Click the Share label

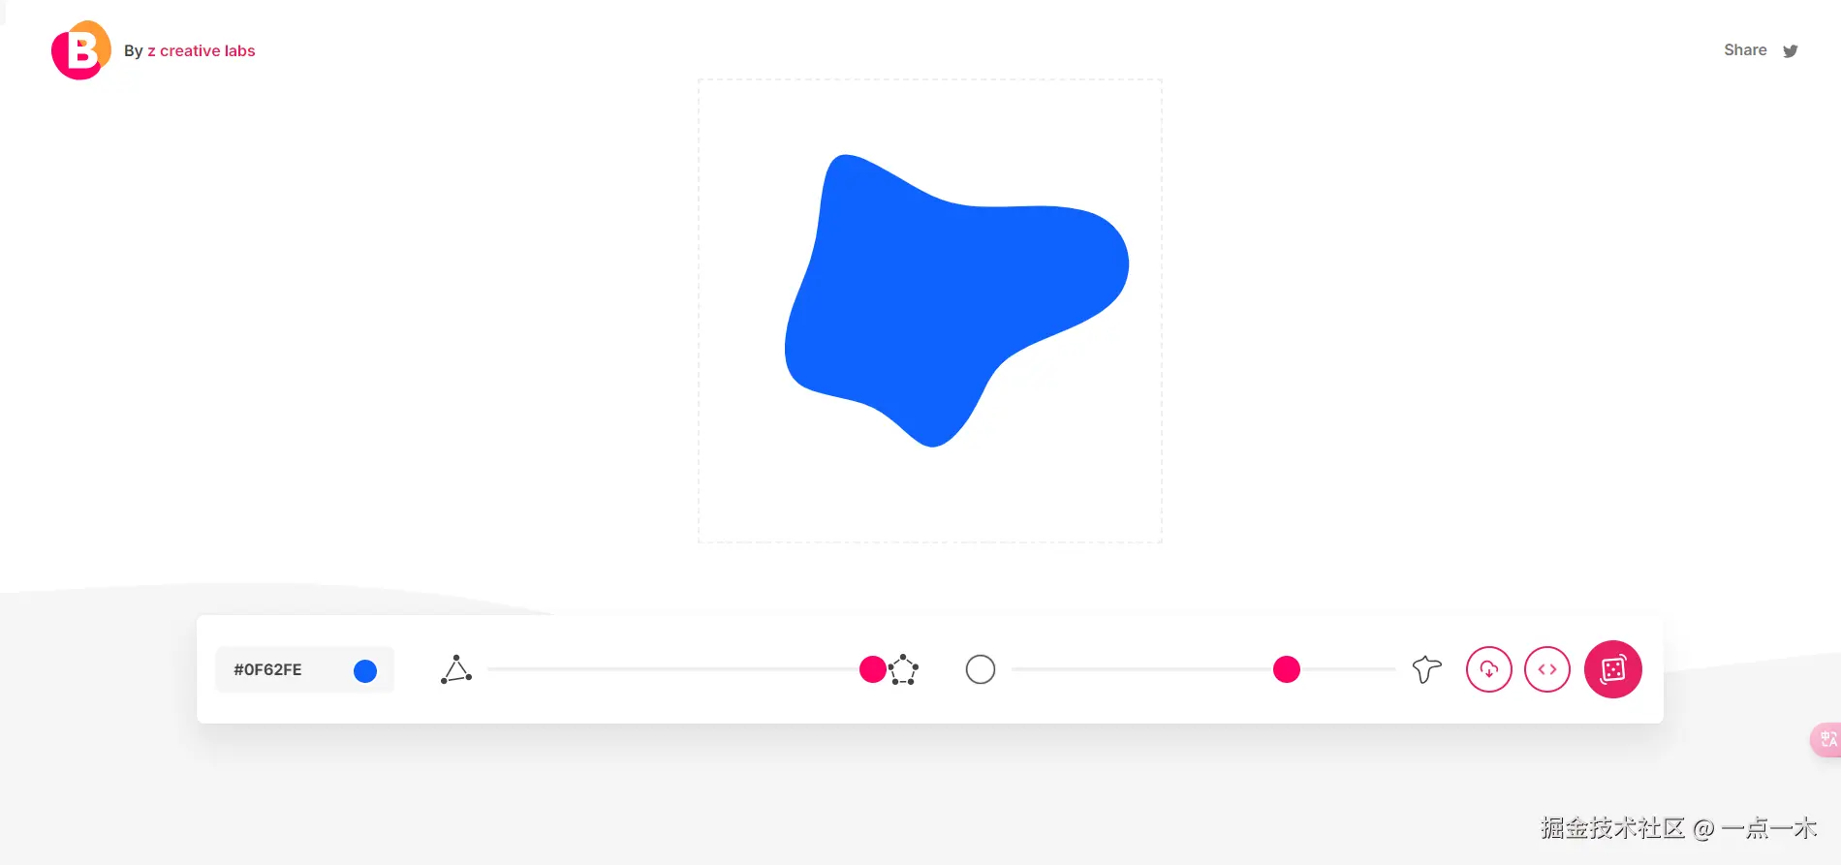(1745, 50)
